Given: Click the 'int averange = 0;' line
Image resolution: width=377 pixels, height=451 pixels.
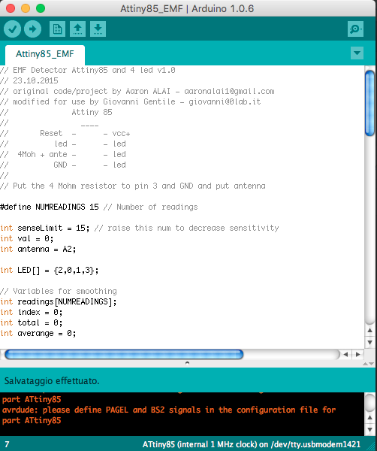Looking at the screenshot, I should pos(38,333).
